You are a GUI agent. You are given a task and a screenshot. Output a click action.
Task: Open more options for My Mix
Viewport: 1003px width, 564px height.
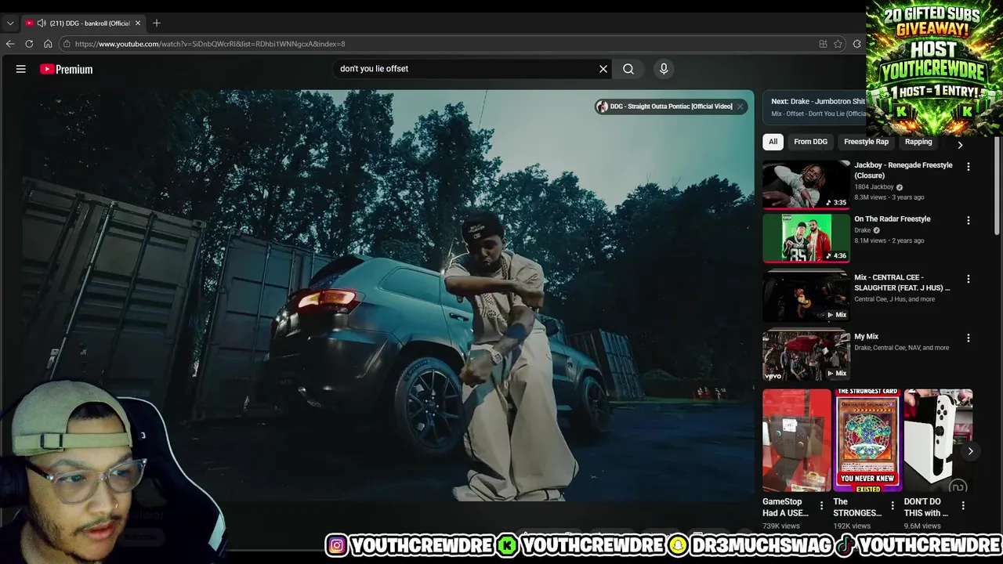pyautogui.click(x=969, y=338)
